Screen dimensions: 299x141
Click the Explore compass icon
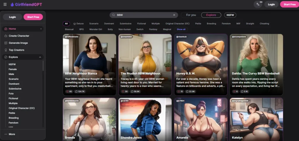pos(6,57)
